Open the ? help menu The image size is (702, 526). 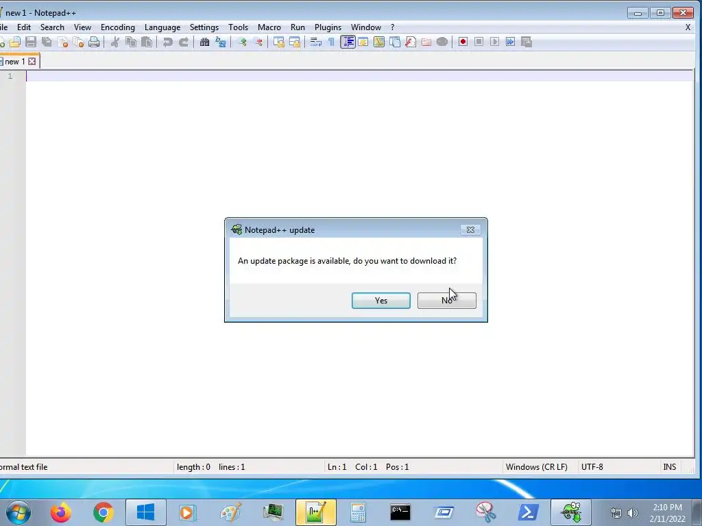pos(393,27)
